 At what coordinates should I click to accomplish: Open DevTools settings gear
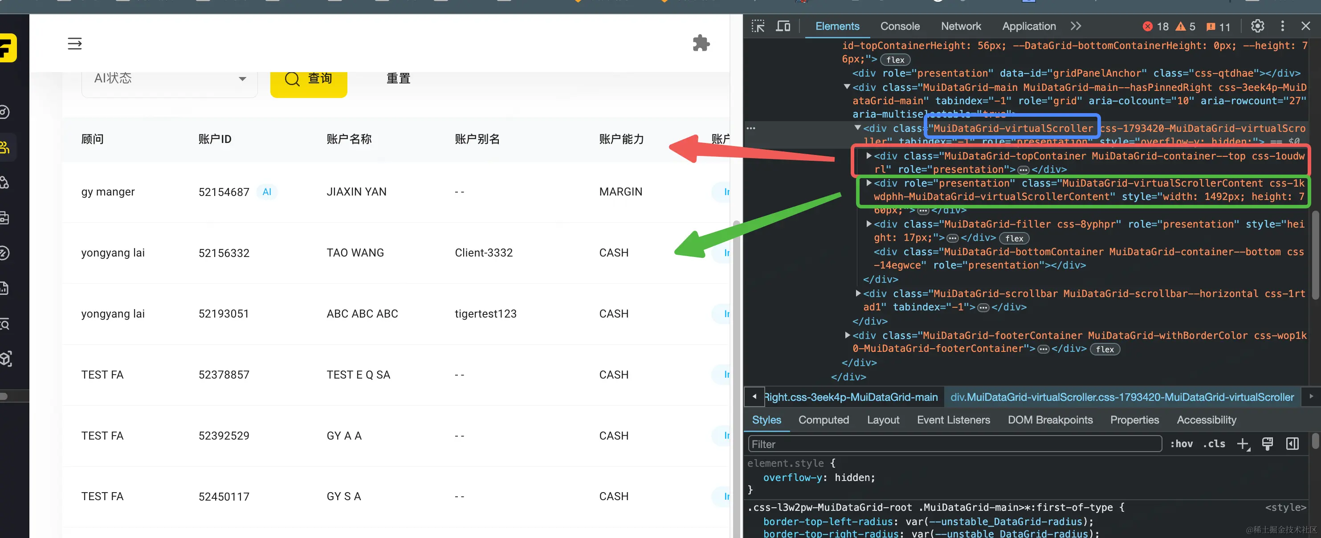tap(1257, 26)
